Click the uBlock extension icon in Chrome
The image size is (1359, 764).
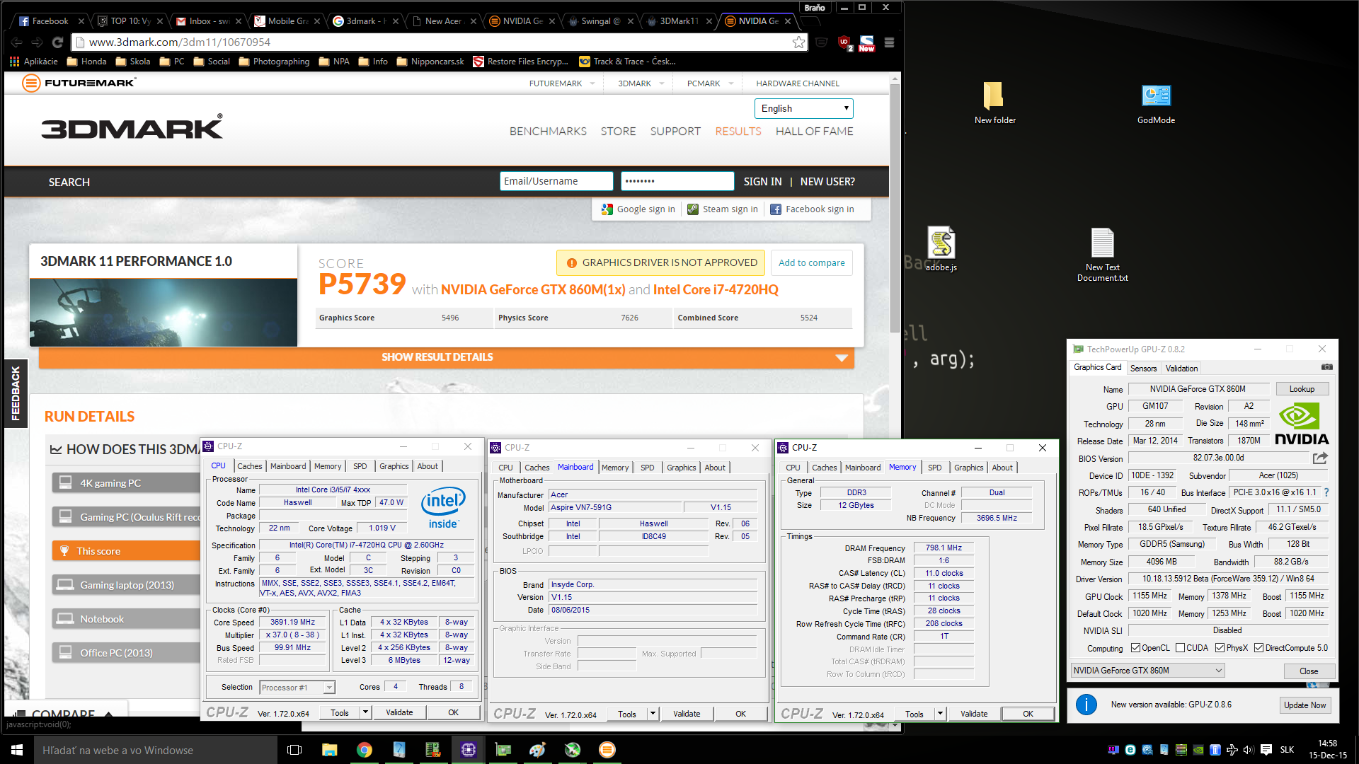click(845, 42)
